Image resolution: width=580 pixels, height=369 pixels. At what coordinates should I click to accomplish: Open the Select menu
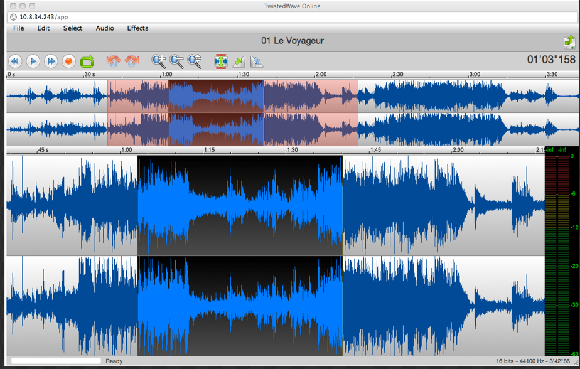coord(73,28)
